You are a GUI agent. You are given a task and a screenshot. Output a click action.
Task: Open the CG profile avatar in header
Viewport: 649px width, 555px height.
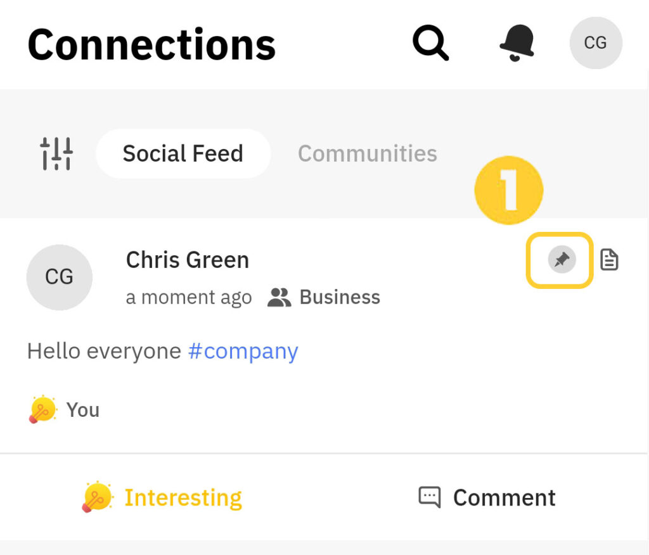[596, 43]
